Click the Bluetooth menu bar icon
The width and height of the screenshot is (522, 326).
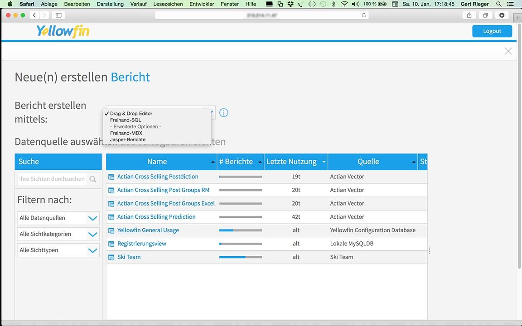[x=333, y=4]
